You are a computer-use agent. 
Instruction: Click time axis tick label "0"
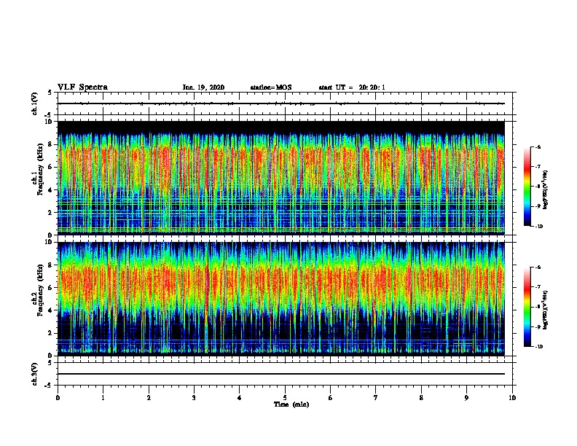pos(58,398)
